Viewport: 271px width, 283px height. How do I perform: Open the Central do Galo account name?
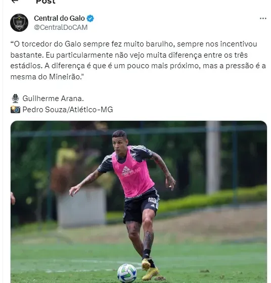pyautogui.click(x=59, y=18)
